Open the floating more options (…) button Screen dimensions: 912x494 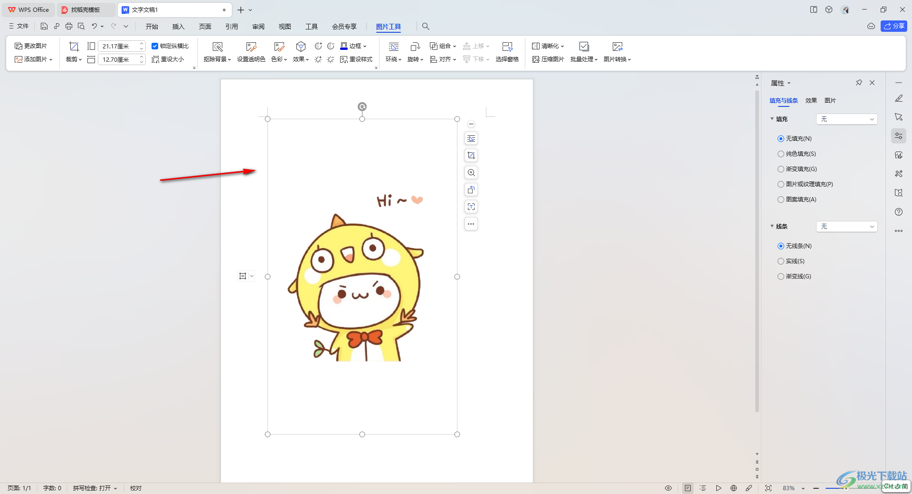[x=471, y=224]
